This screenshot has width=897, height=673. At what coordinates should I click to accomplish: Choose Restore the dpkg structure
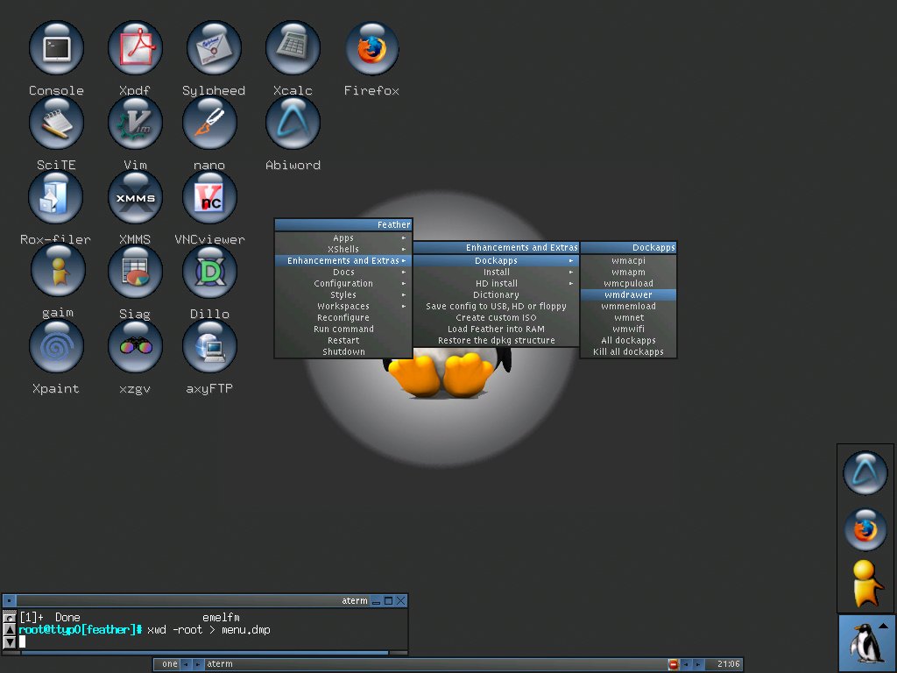coord(496,340)
